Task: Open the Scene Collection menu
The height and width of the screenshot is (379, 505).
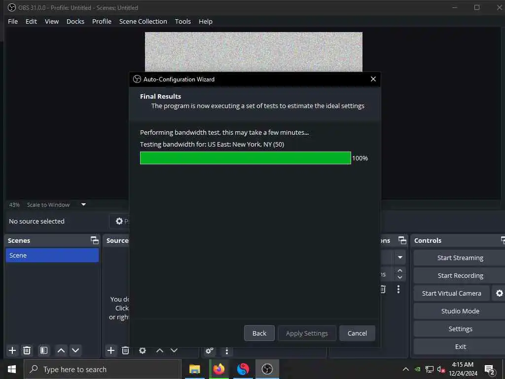Action: click(x=143, y=21)
